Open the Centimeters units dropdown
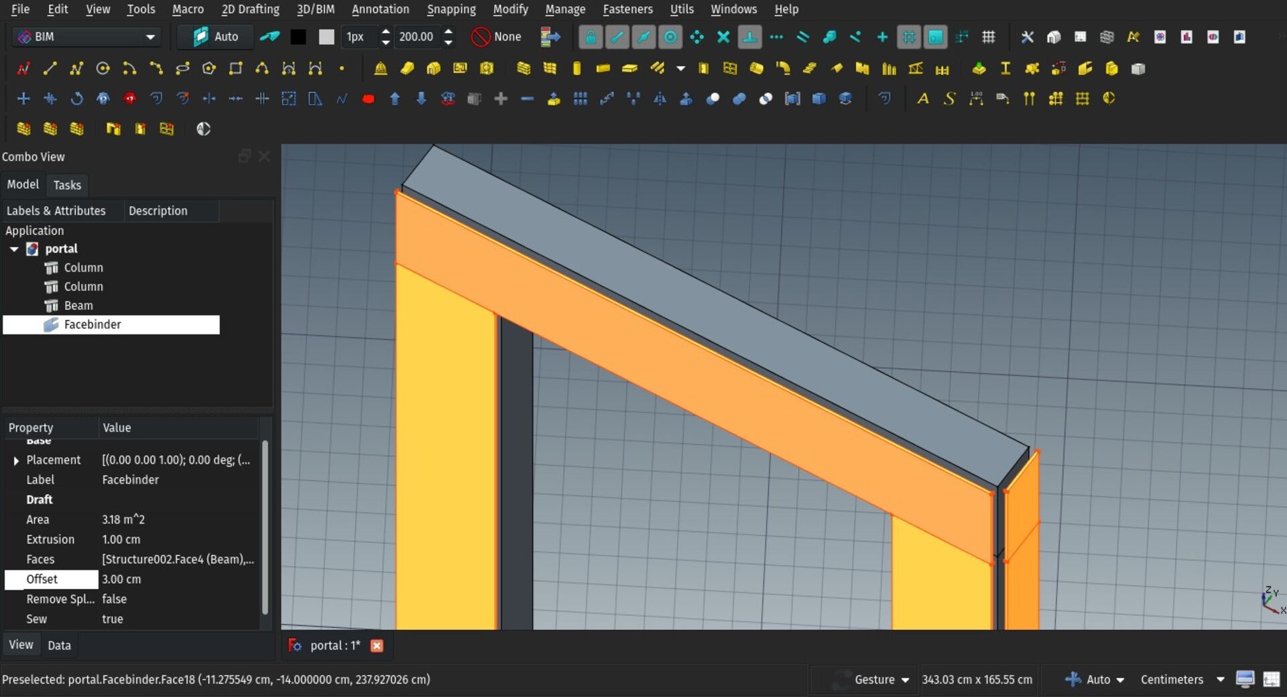This screenshot has width=1287, height=697. pos(1183,680)
